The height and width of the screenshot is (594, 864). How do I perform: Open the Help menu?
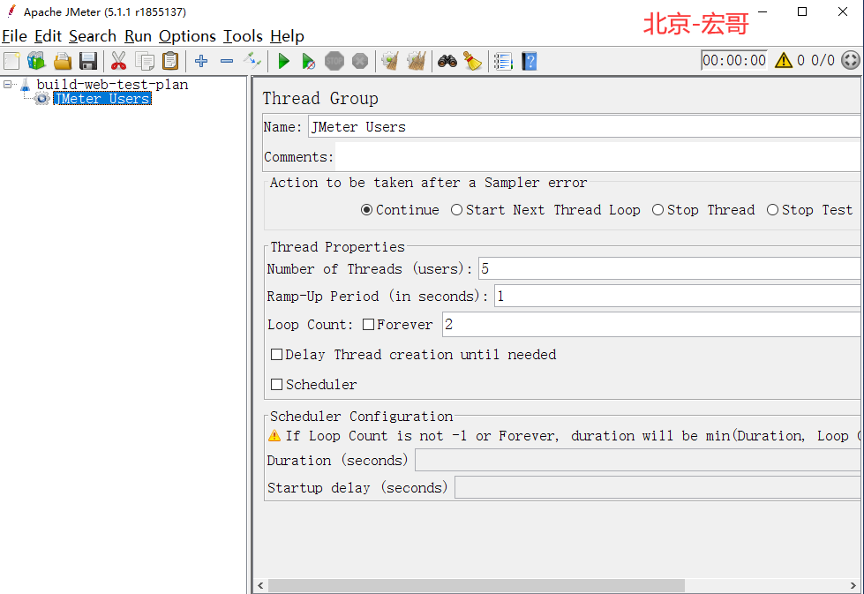tap(287, 36)
